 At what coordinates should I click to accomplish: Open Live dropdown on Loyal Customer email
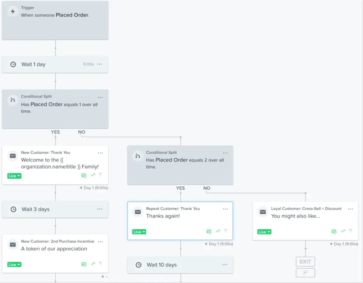(x=264, y=232)
